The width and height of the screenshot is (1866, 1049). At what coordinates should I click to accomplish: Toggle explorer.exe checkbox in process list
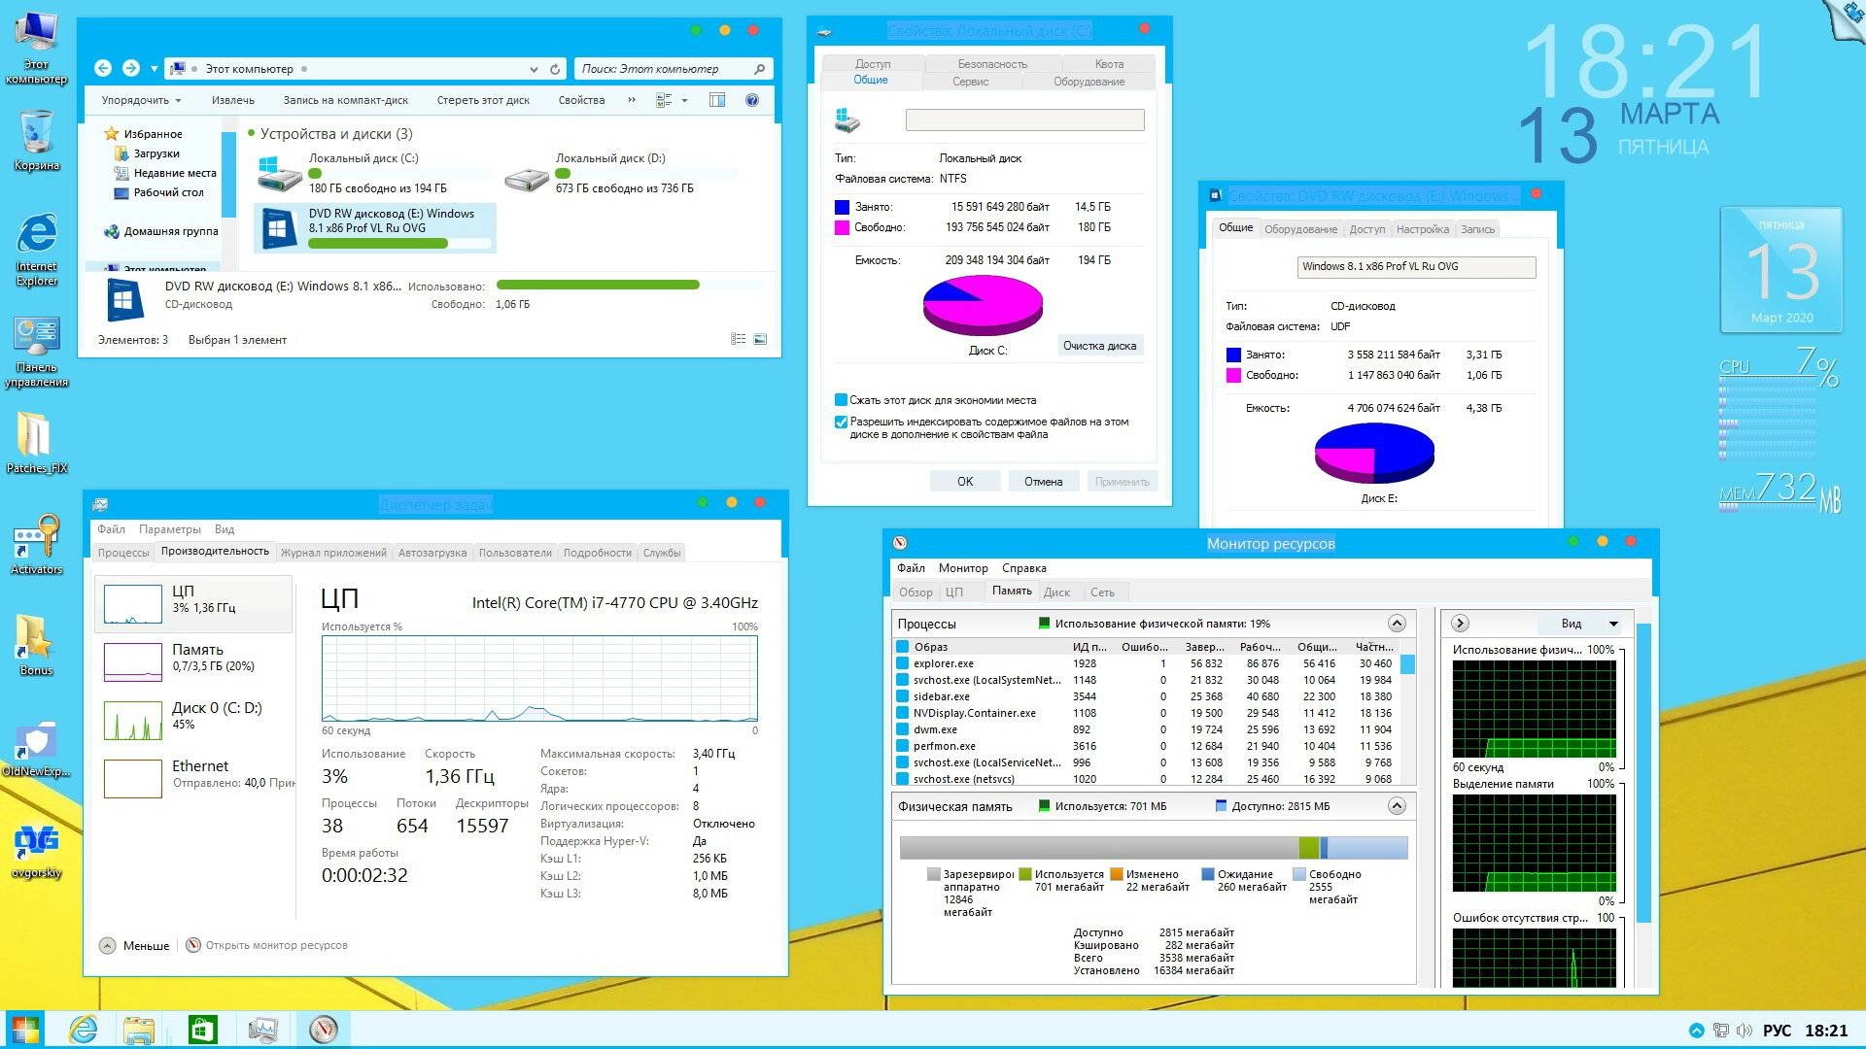pos(902,663)
